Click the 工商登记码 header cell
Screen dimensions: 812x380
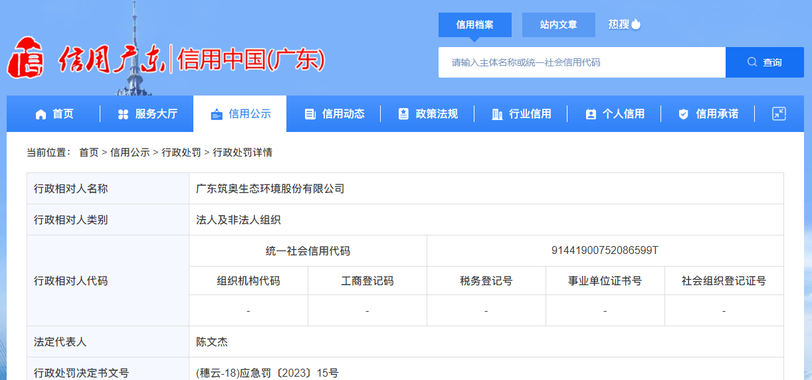coord(367,281)
